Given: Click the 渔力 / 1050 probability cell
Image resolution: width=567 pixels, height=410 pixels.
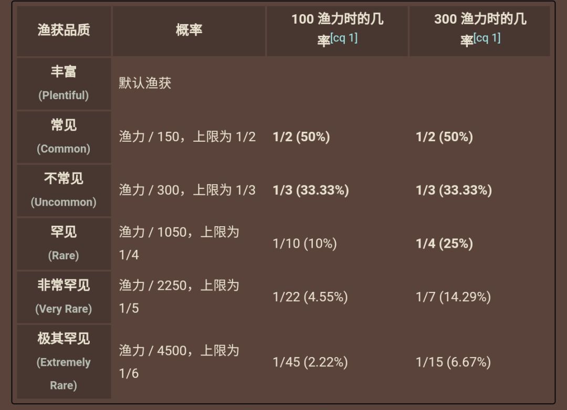Looking at the screenshot, I should (178, 244).
